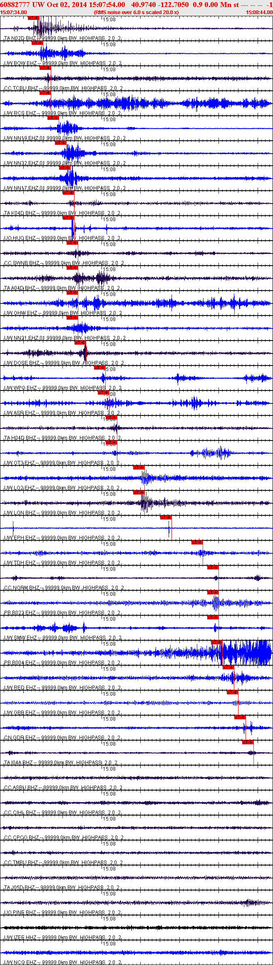Click red pick flag on TA N02D trace
Viewport: 273px width, 965px height.
coord(34,18)
